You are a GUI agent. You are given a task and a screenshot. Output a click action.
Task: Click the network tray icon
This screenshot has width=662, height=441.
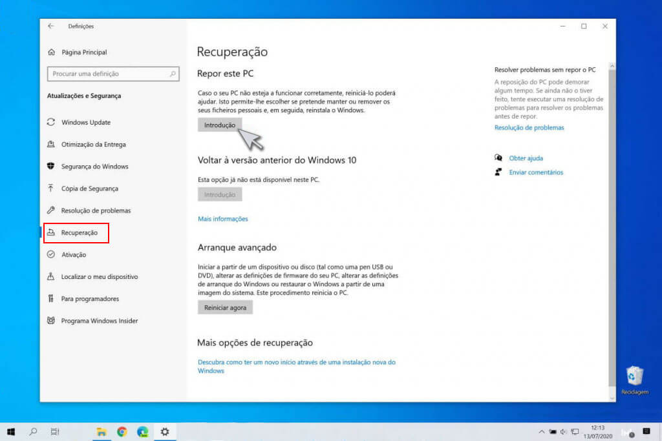coord(575,432)
